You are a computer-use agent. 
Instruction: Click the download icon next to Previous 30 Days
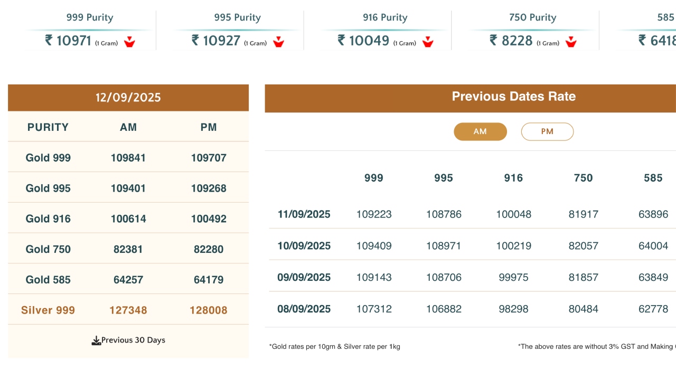96,340
